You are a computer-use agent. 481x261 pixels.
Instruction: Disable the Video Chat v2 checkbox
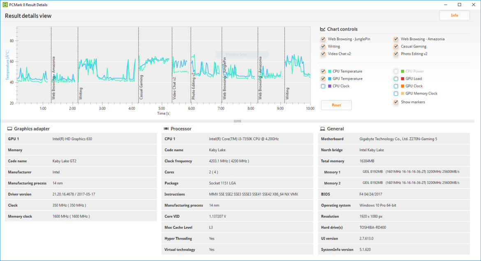point(323,54)
